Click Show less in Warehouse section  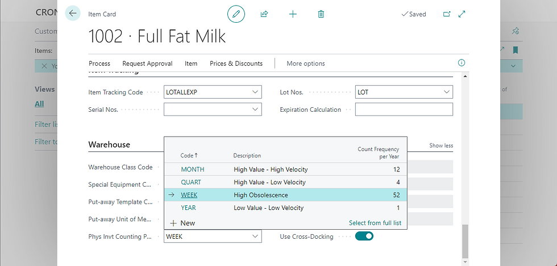tap(441, 145)
